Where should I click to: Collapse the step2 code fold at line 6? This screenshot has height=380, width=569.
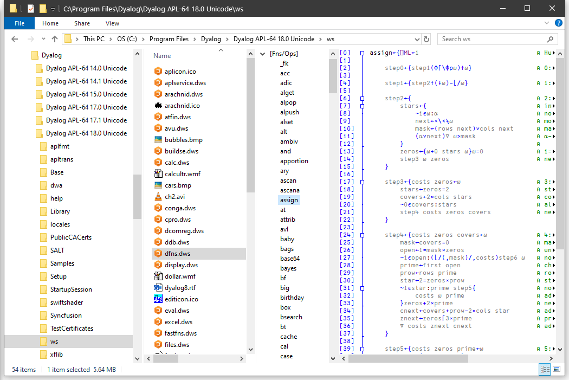point(362,99)
